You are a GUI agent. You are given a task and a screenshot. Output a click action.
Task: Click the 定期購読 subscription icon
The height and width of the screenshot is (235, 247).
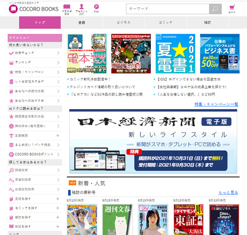coord(12,136)
